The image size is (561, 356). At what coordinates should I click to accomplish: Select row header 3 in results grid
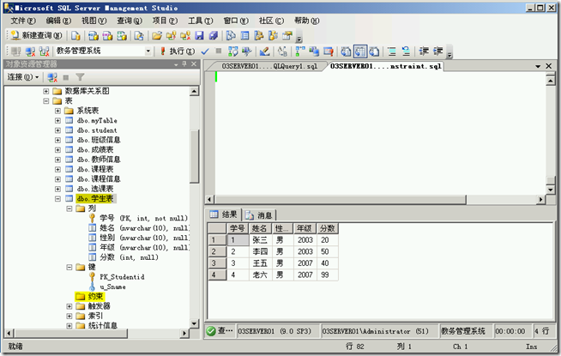click(217, 263)
